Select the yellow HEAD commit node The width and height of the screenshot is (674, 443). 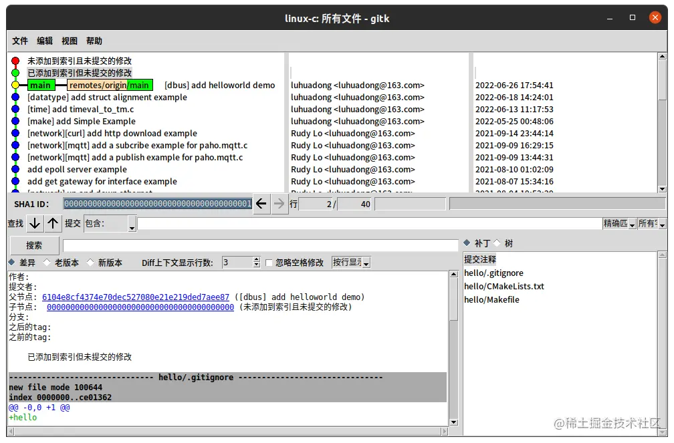(15, 85)
